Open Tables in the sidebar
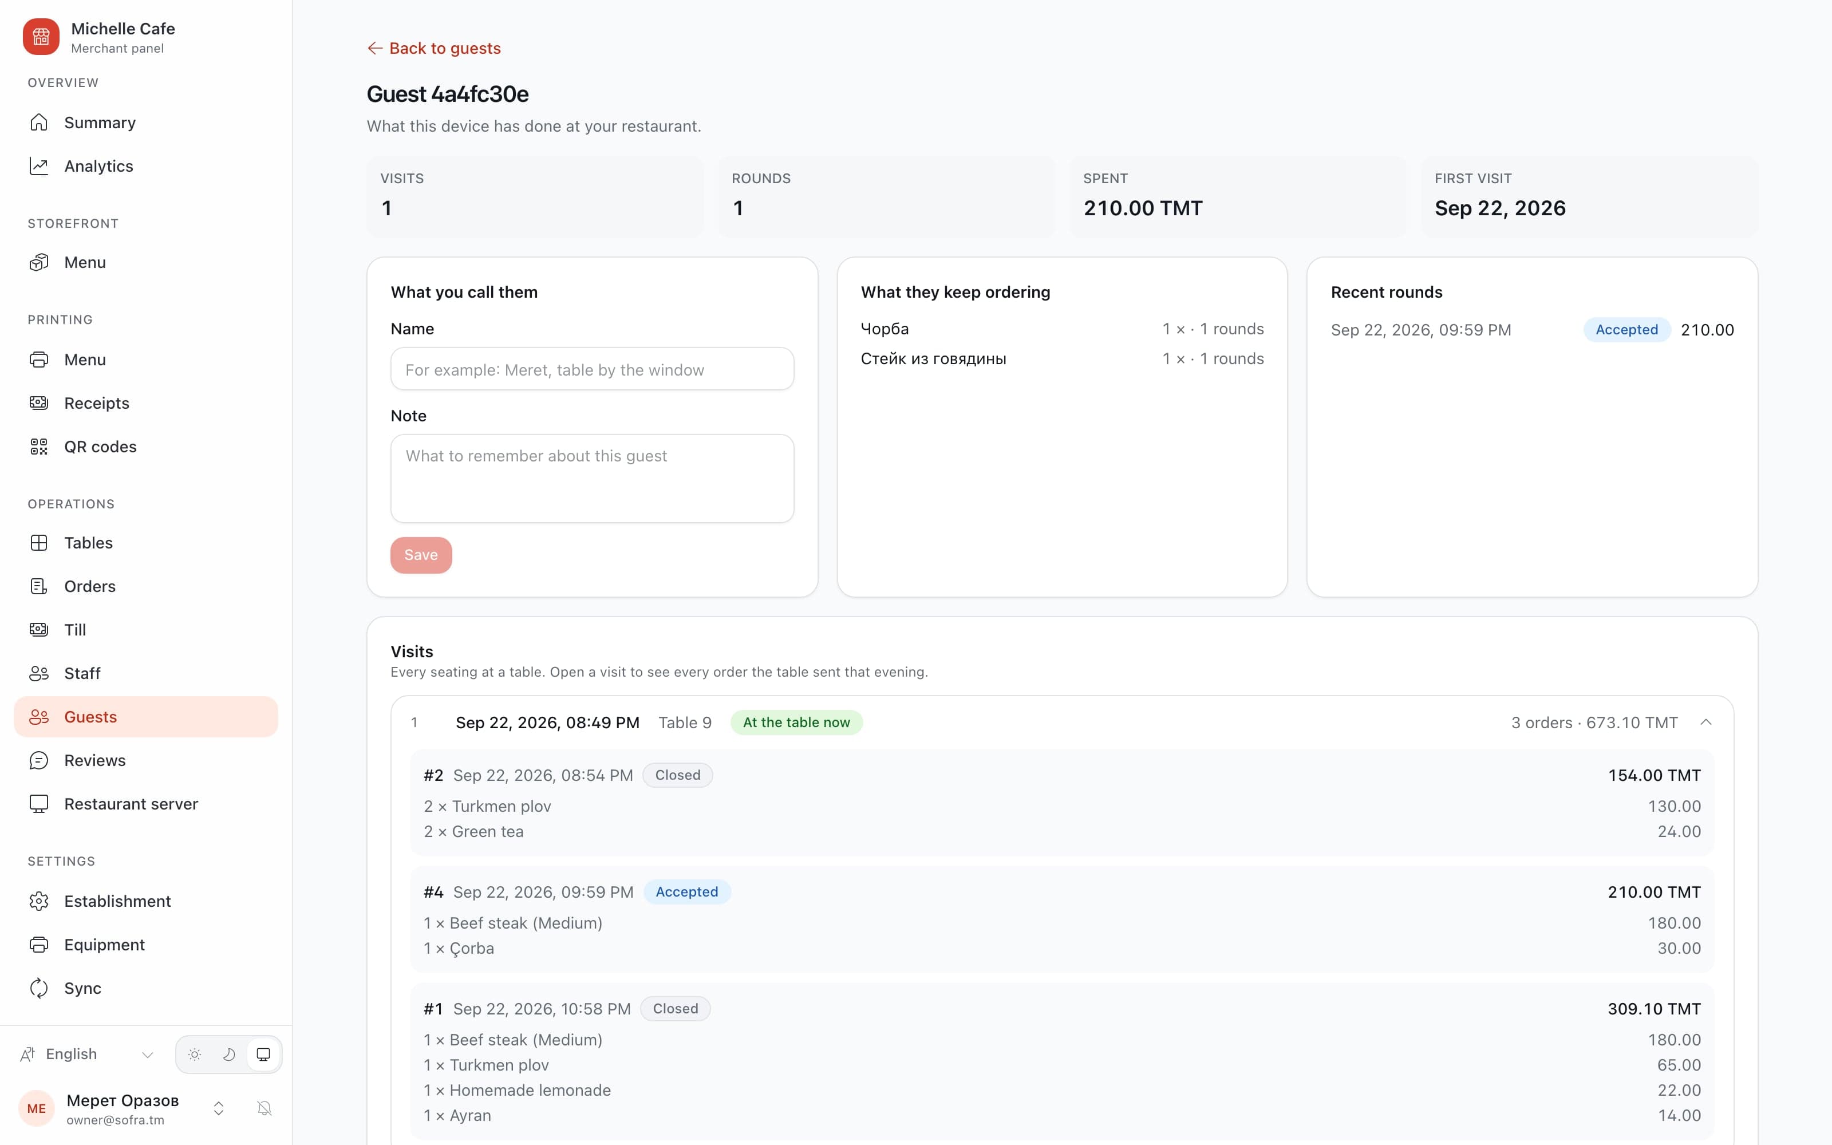1832x1145 pixels. coord(146,543)
